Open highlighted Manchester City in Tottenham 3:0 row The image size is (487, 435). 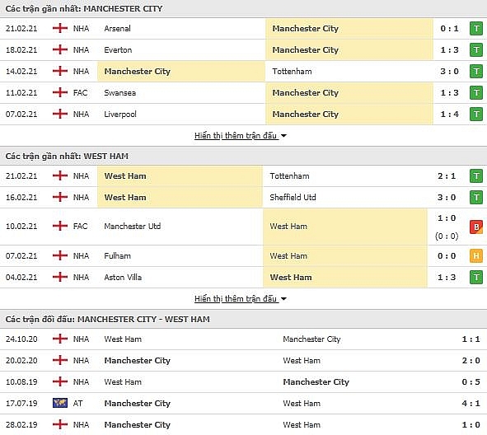pyautogui.click(x=138, y=72)
